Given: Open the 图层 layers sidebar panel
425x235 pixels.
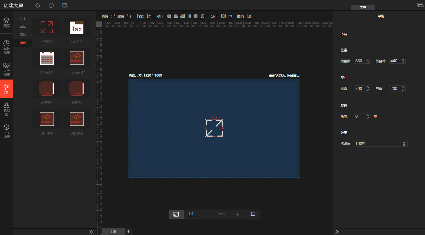Looking at the screenshot, I should (7, 23).
